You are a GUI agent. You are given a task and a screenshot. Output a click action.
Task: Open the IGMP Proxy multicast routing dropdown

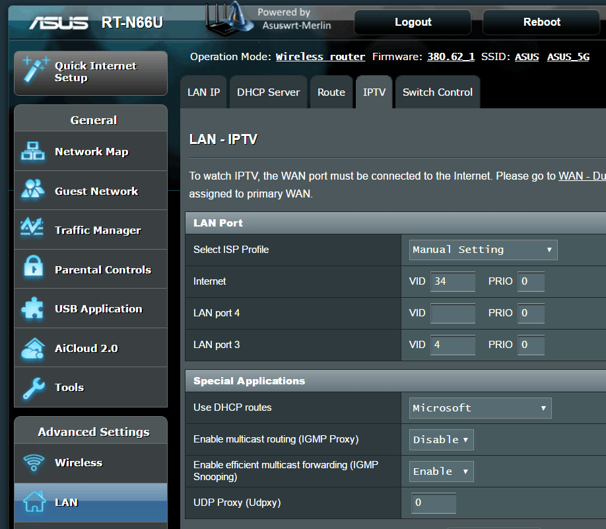(x=442, y=440)
